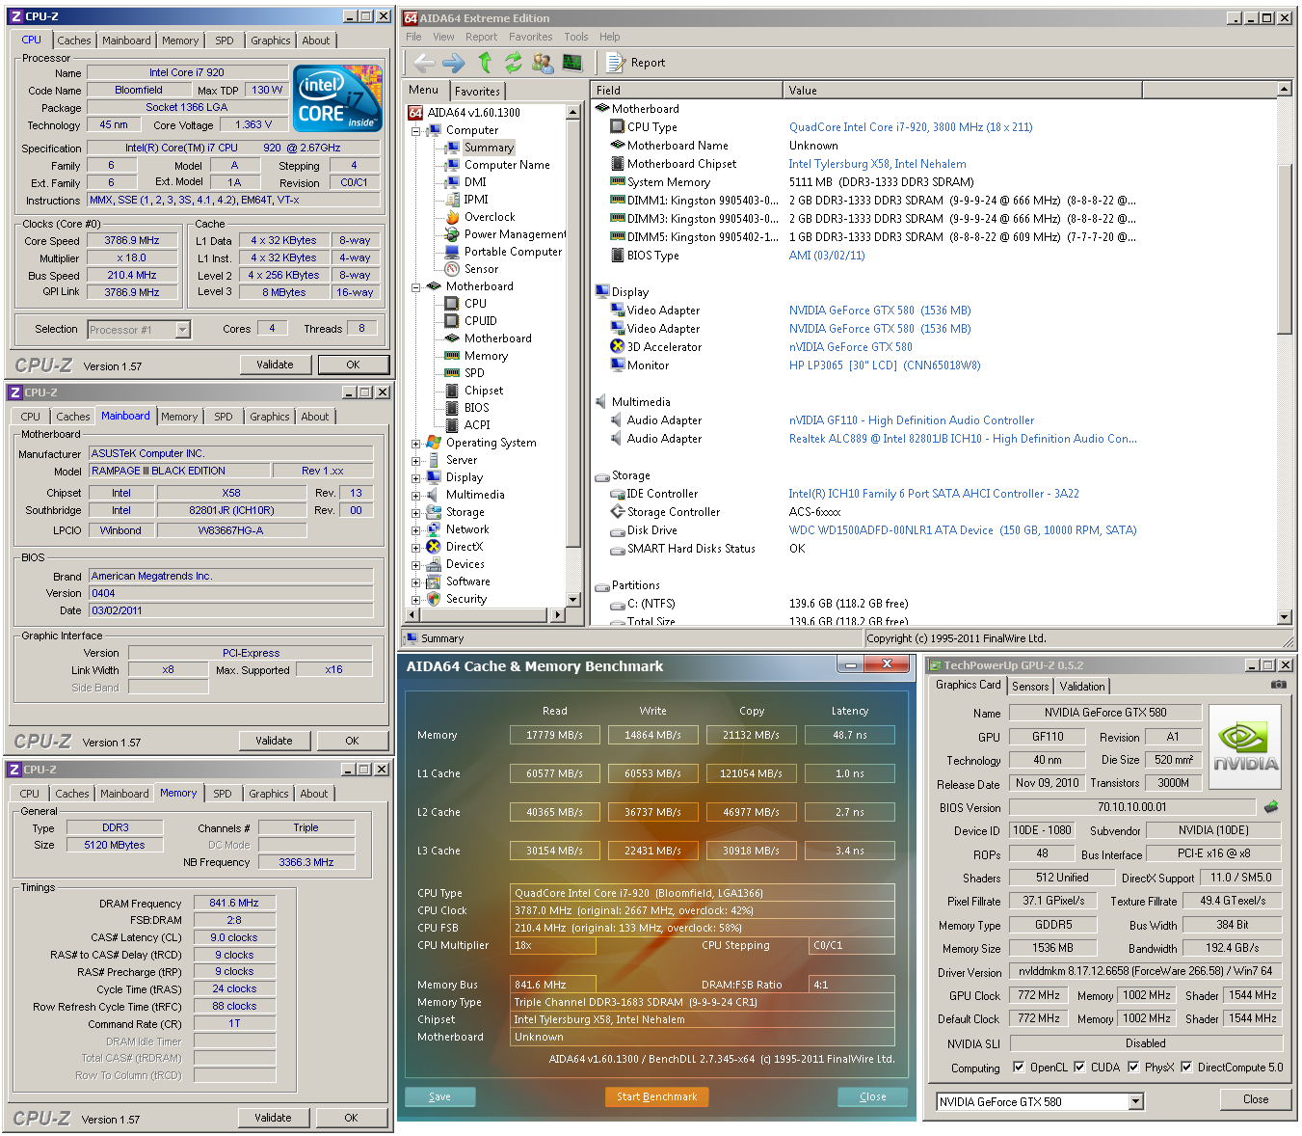Click Start Benchmark in AIDA64 benchmark window
This screenshot has width=1302, height=1136.
tap(657, 1096)
